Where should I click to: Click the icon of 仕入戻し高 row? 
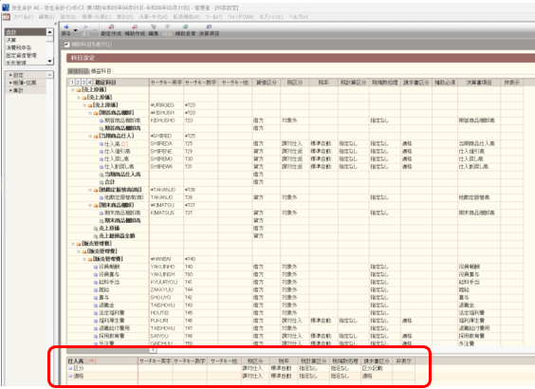(101, 159)
